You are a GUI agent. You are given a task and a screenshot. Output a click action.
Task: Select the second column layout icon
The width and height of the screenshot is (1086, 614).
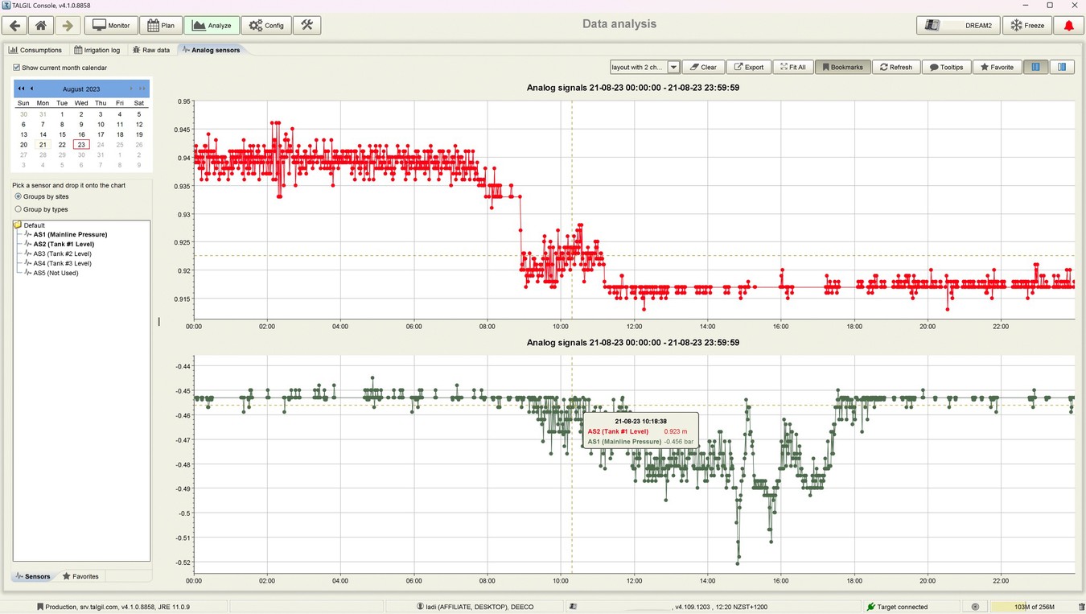click(1062, 67)
